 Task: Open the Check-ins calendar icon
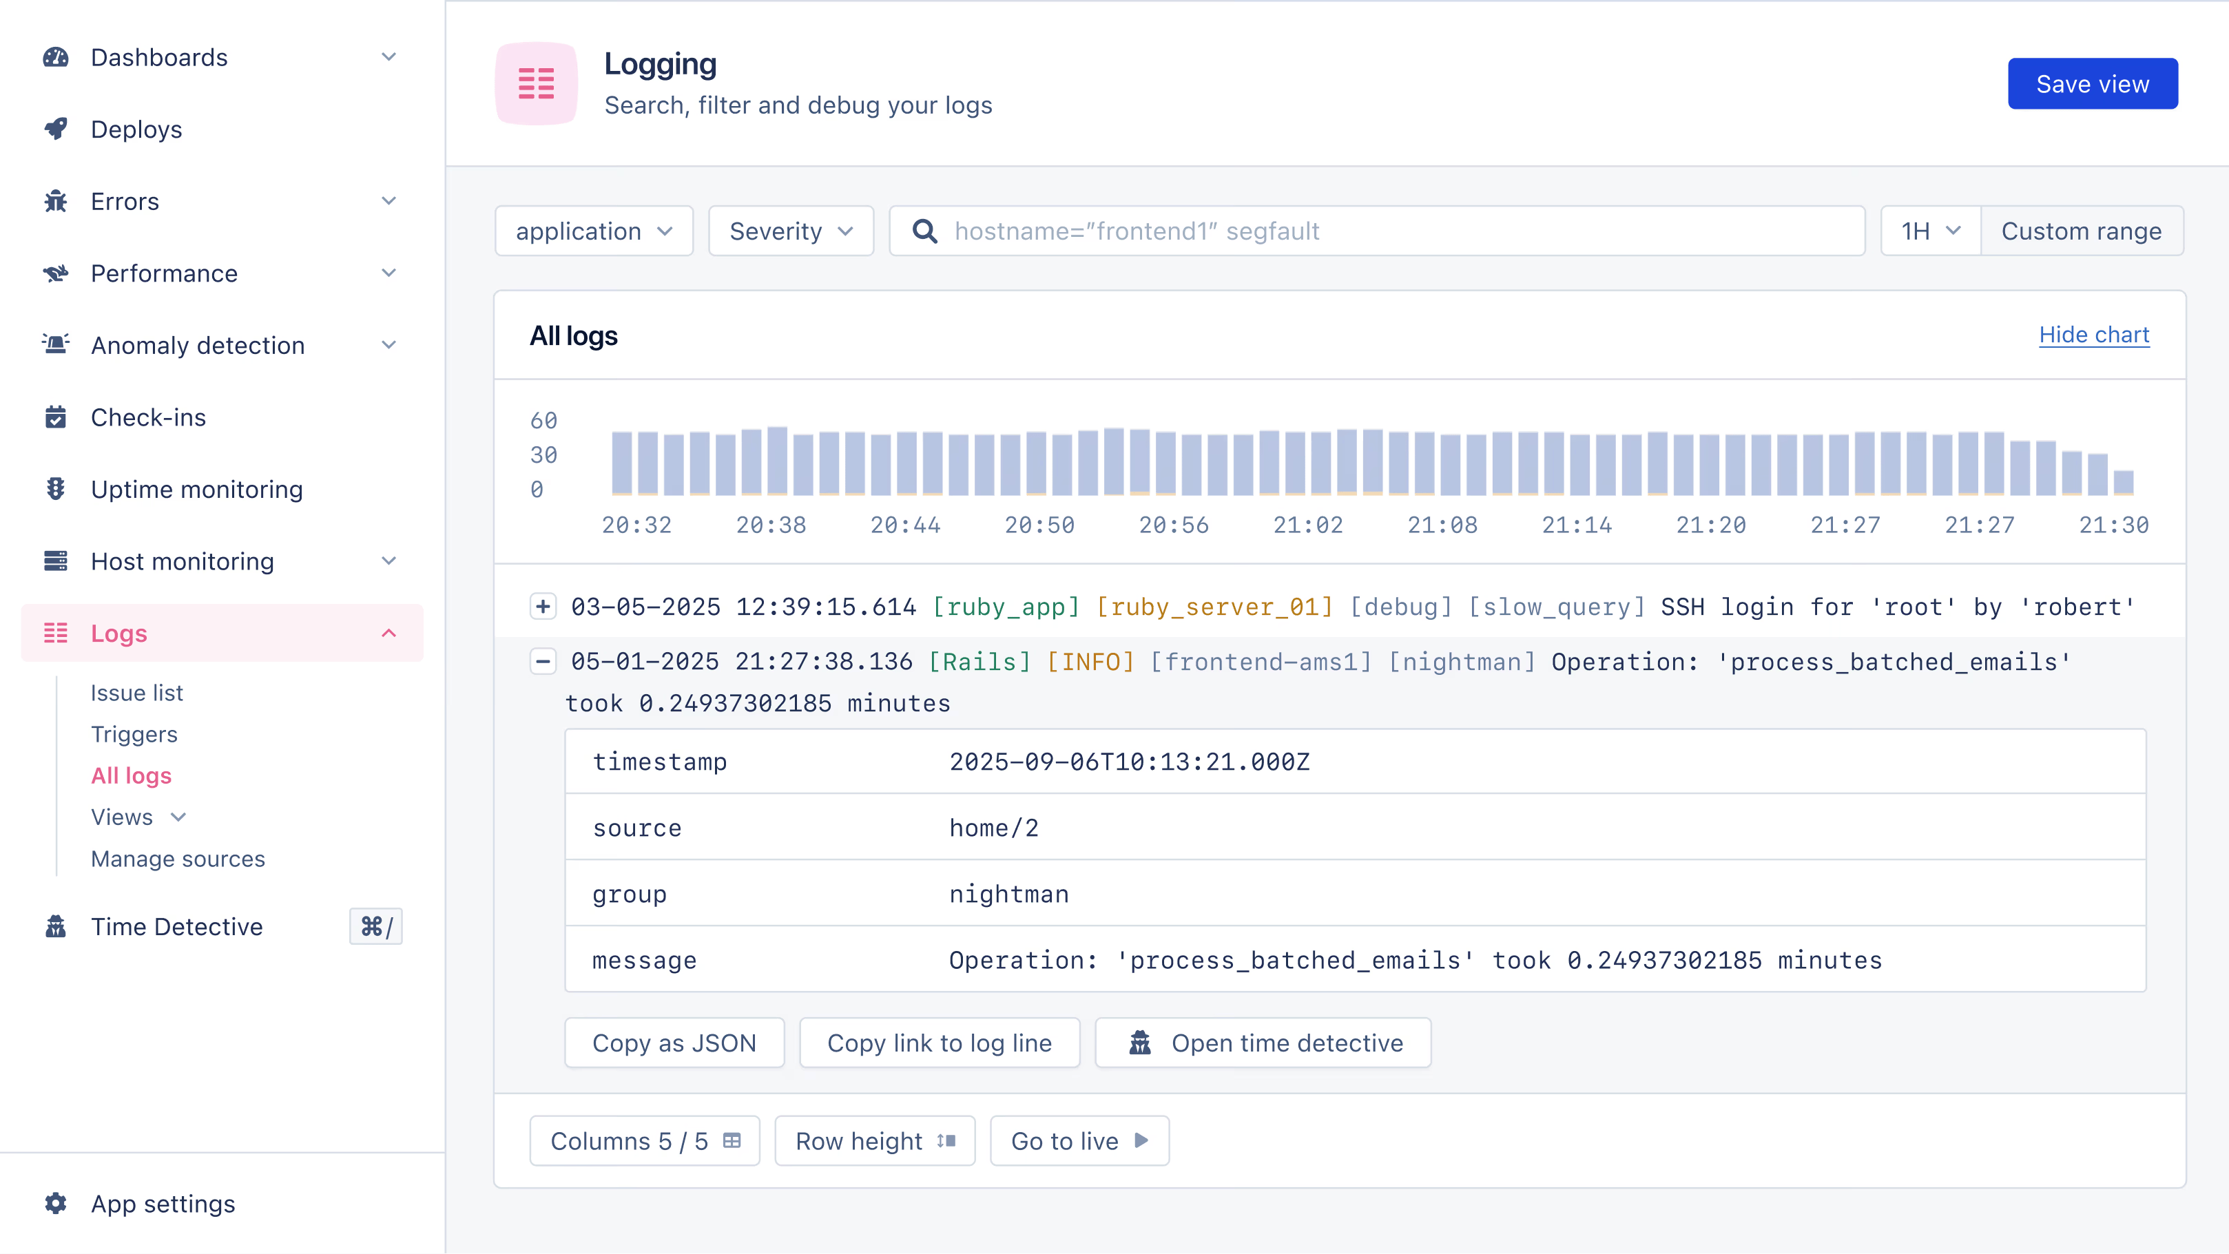pyautogui.click(x=55, y=417)
